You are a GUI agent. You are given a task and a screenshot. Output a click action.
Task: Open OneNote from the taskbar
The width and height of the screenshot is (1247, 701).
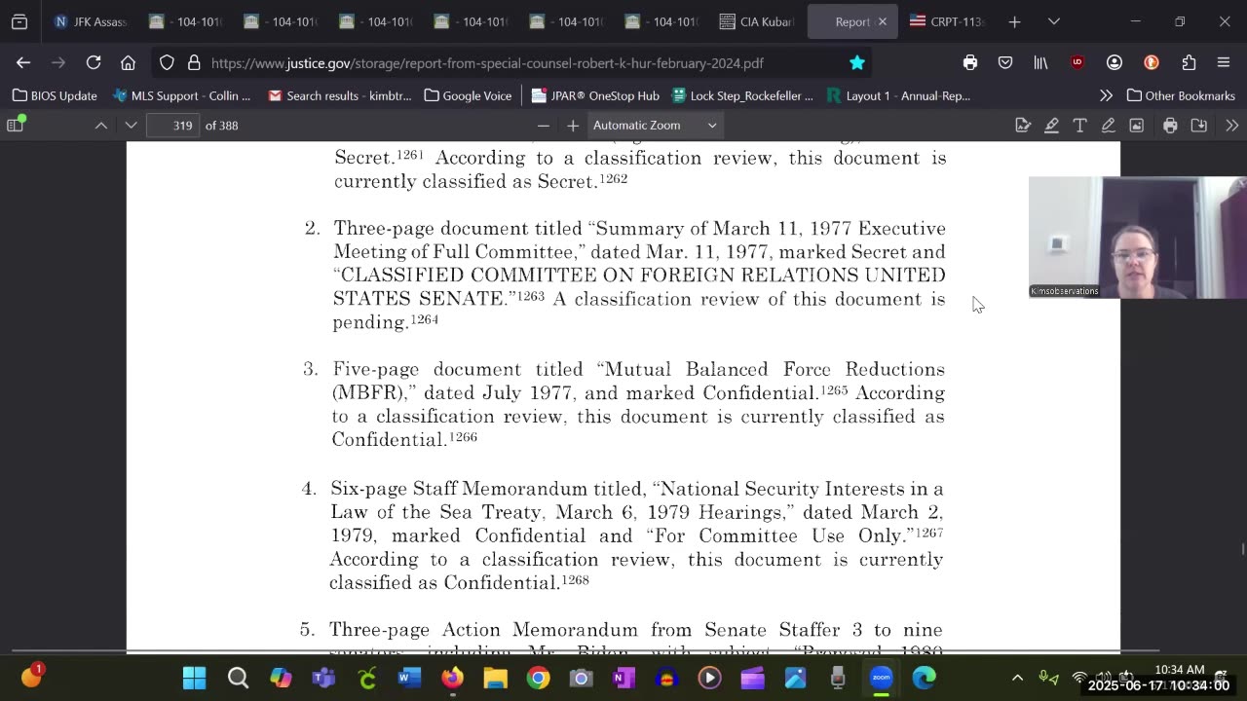coord(623,678)
